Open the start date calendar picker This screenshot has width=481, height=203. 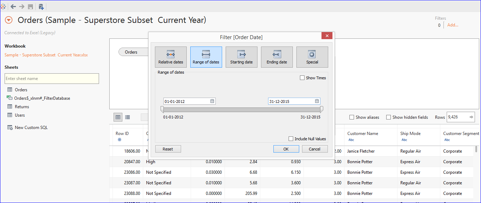click(x=212, y=101)
